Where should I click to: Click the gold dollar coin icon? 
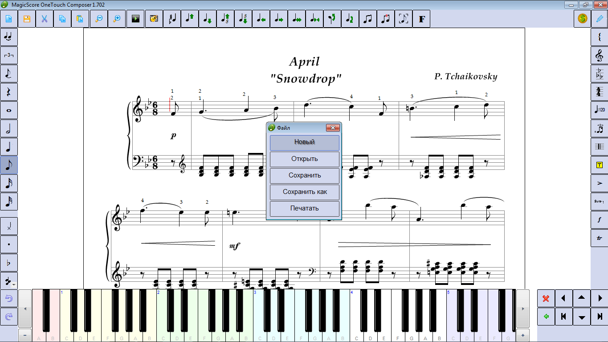[x=582, y=19]
